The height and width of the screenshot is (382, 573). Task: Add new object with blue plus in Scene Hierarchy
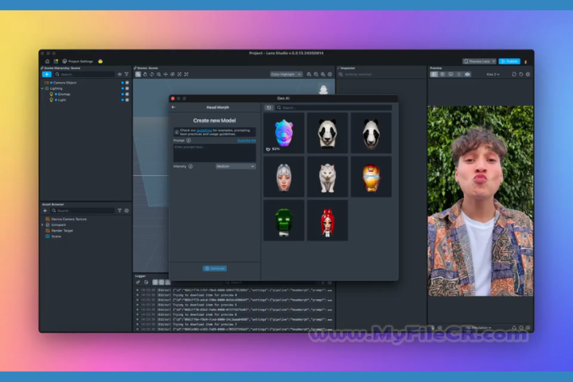click(47, 74)
